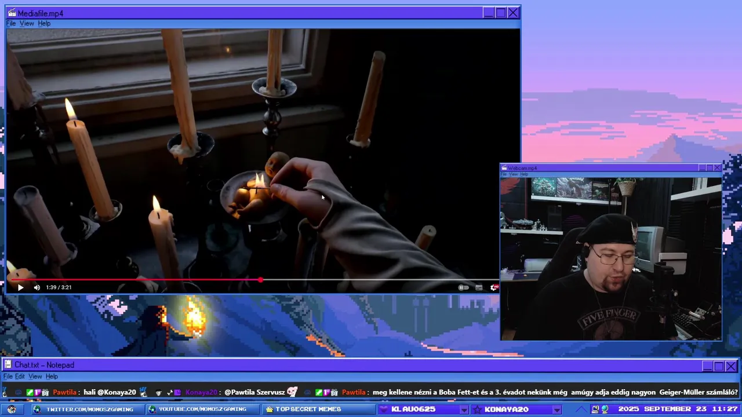
Task: Toggle the autoplay switch in the player
Action: 463,287
